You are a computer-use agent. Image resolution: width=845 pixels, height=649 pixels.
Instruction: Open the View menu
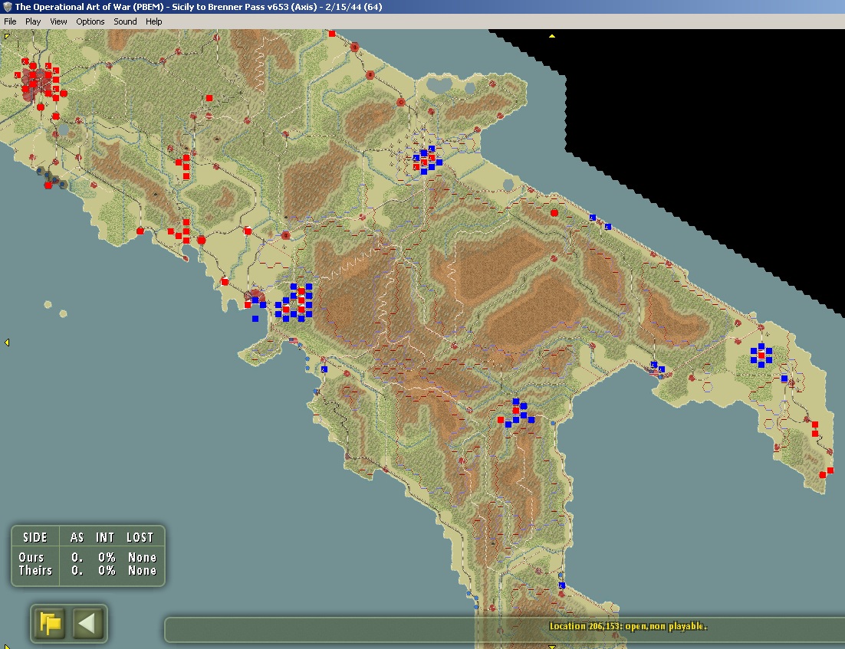click(x=58, y=21)
